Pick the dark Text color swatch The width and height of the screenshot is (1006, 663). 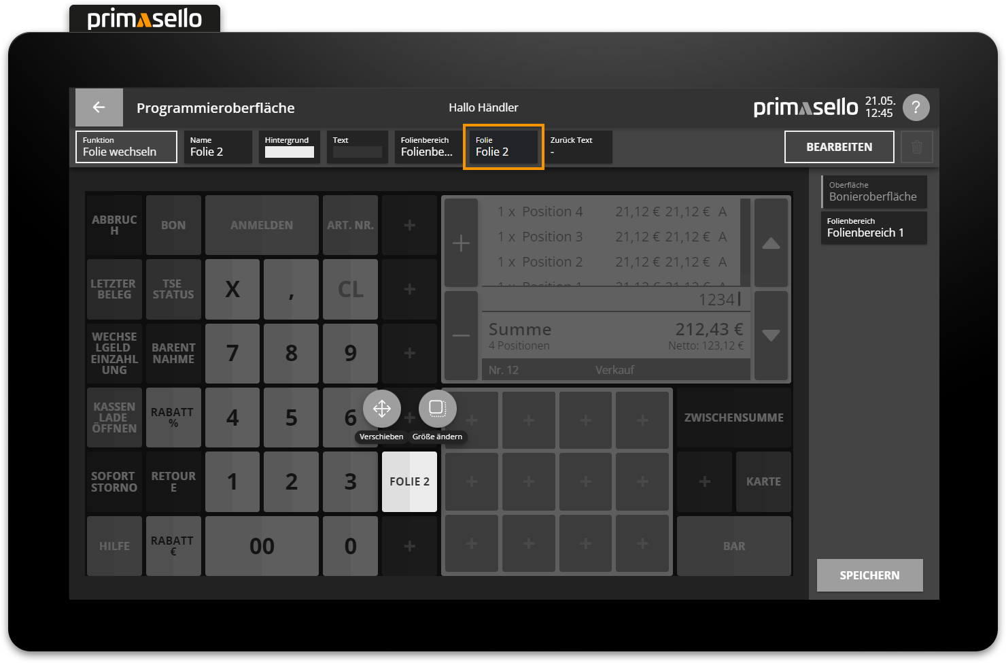pyautogui.click(x=357, y=152)
